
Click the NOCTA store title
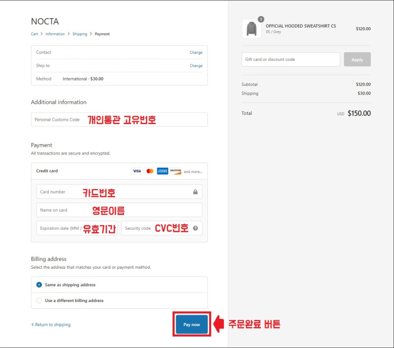(x=45, y=22)
